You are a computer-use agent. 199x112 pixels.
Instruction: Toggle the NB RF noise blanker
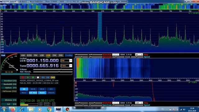click(x=33, y=89)
